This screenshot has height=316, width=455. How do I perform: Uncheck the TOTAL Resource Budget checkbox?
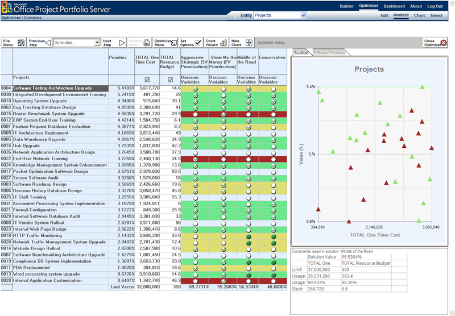click(170, 80)
